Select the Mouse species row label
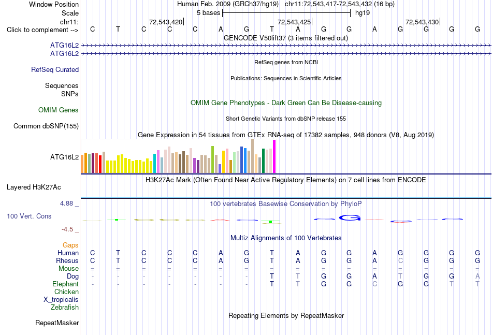The height and width of the screenshot is (335, 492). [68, 269]
